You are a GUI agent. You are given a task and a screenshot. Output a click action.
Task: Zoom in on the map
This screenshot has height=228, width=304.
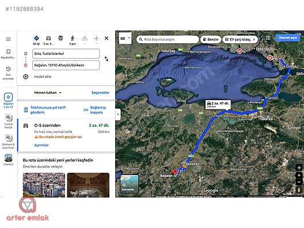299,175
